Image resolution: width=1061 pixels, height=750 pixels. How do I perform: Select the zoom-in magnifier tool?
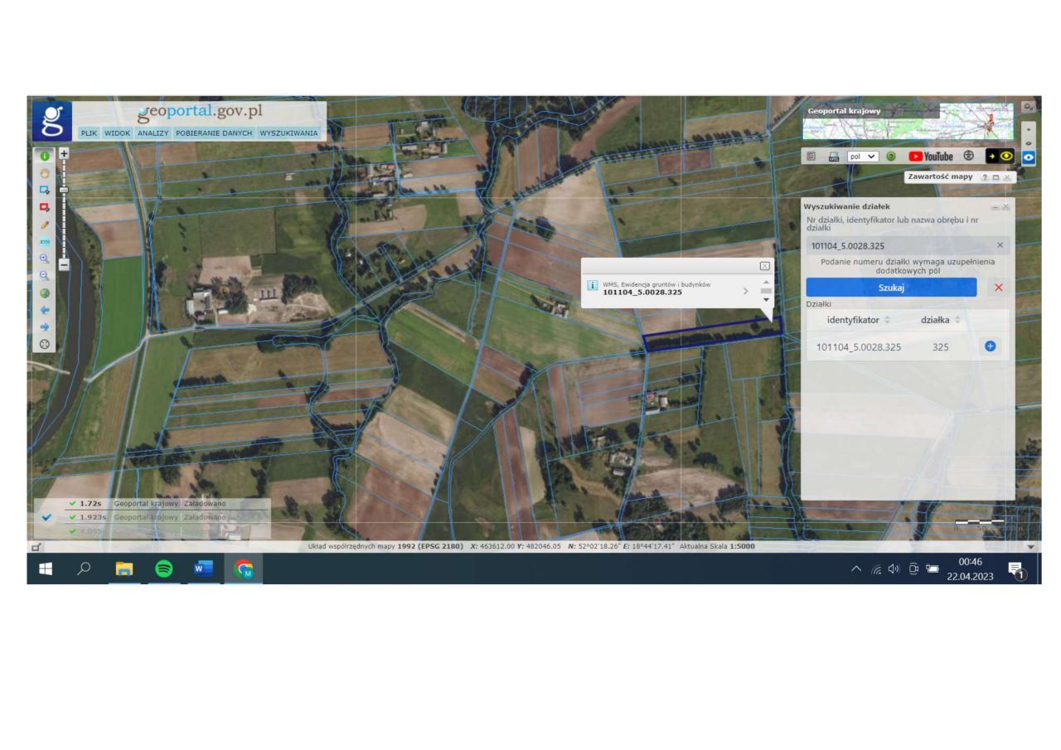pyautogui.click(x=45, y=259)
